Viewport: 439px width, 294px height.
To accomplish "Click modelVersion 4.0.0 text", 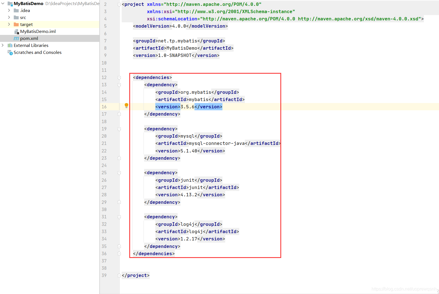I will [x=179, y=26].
